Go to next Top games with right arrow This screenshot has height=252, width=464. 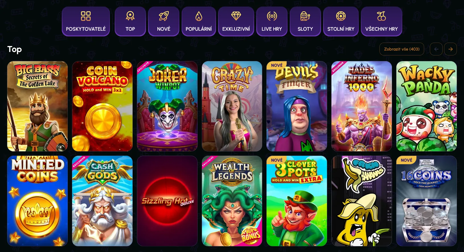[450, 49]
